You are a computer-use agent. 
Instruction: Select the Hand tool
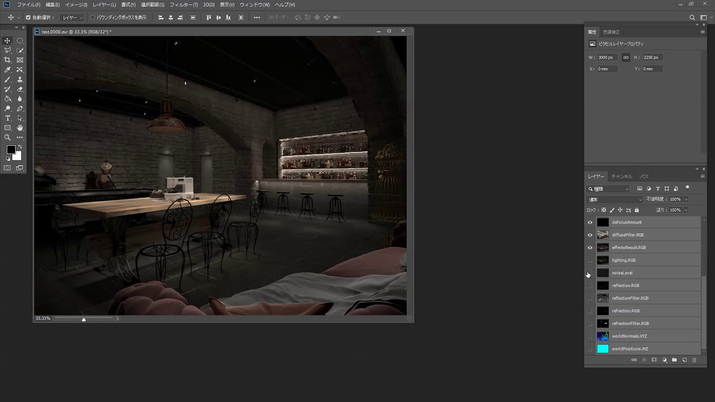click(x=20, y=128)
